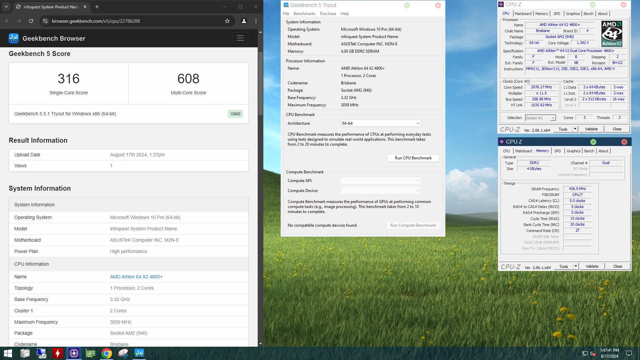Click the Geekbench 5 Tryout title bar icon
Screen dimensions: 640x360
tap(286, 5)
